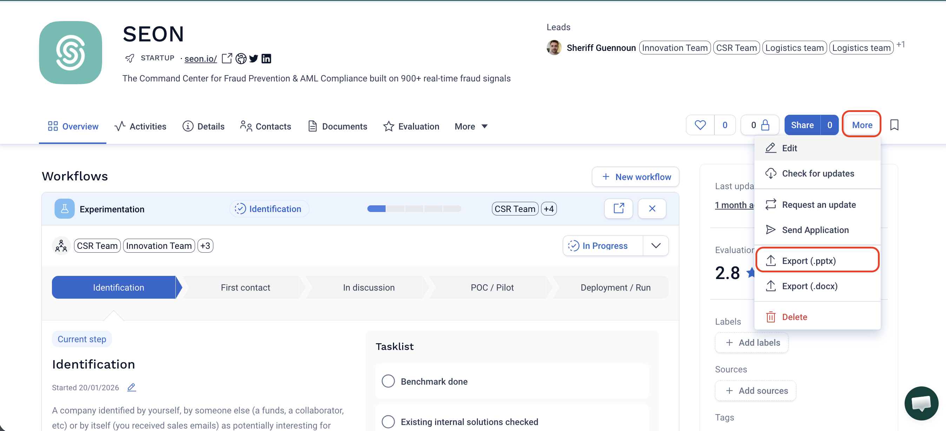This screenshot has width=946, height=431.
Task: Like SEON with the heart icon
Action: pyautogui.click(x=700, y=125)
